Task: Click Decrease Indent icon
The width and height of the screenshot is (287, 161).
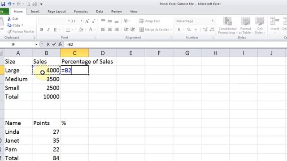Action: click(126, 30)
